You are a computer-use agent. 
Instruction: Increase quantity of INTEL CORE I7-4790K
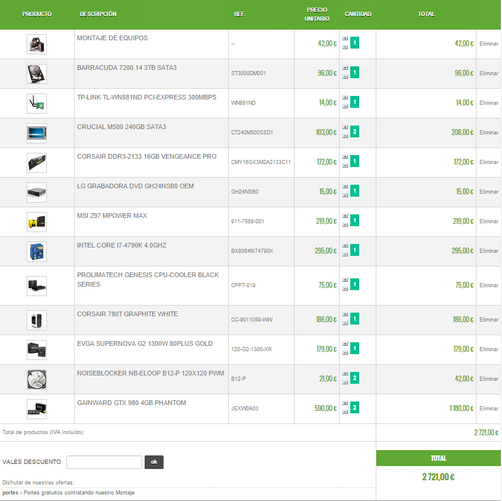pos(345,246)
